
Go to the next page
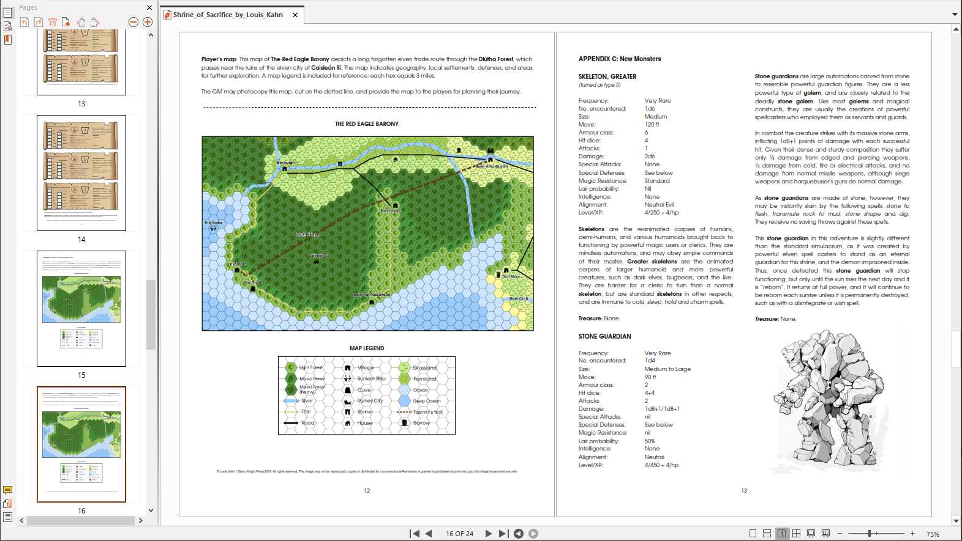tap(489, 534)
